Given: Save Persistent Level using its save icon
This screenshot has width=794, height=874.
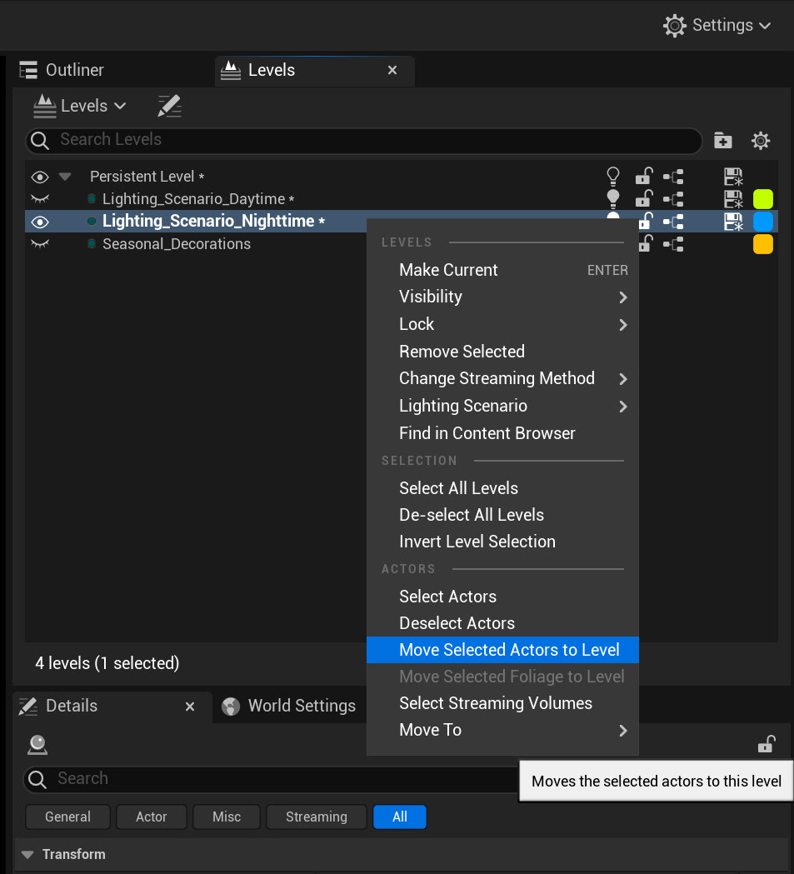Looking at the screenshot, I should point(733,177).
